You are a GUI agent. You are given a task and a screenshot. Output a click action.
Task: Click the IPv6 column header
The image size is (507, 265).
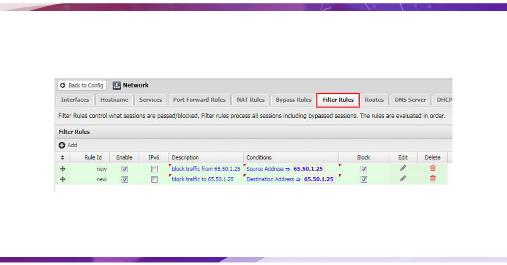point(154,157)
